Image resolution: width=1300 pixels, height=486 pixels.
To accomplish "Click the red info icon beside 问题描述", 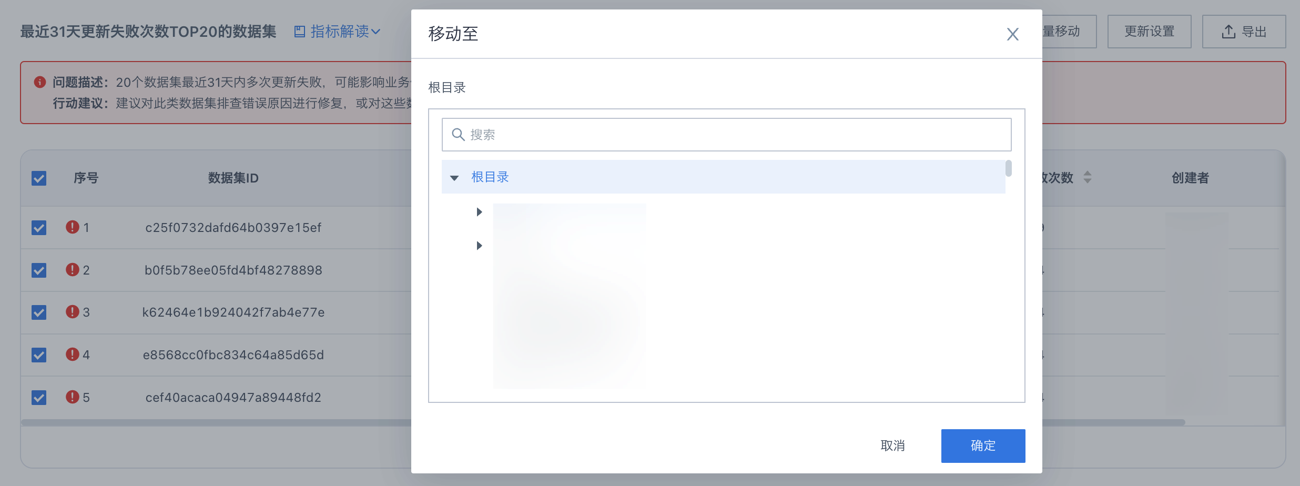I will coord(39,82).
